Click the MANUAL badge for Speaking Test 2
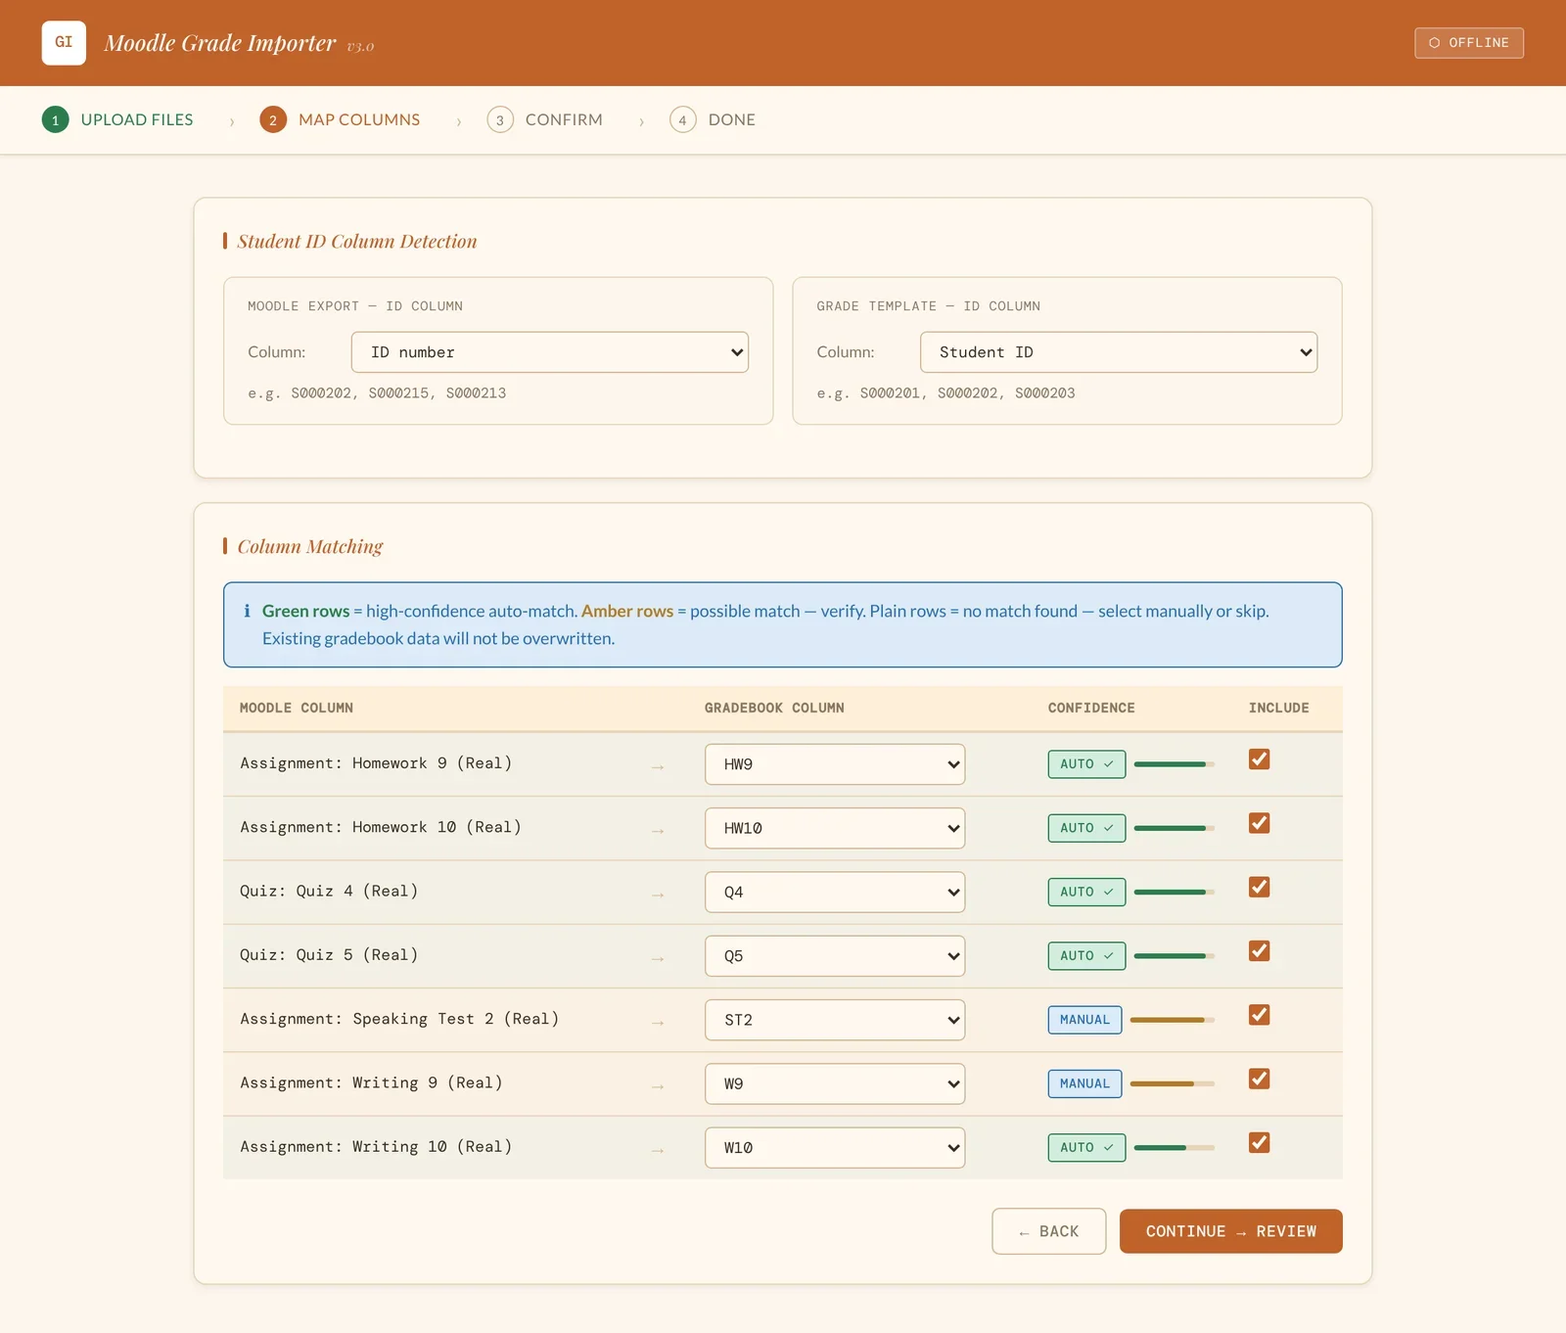Image resolution: width=1566 pixels, height=1333 pixels. tap(1084, 1020)
